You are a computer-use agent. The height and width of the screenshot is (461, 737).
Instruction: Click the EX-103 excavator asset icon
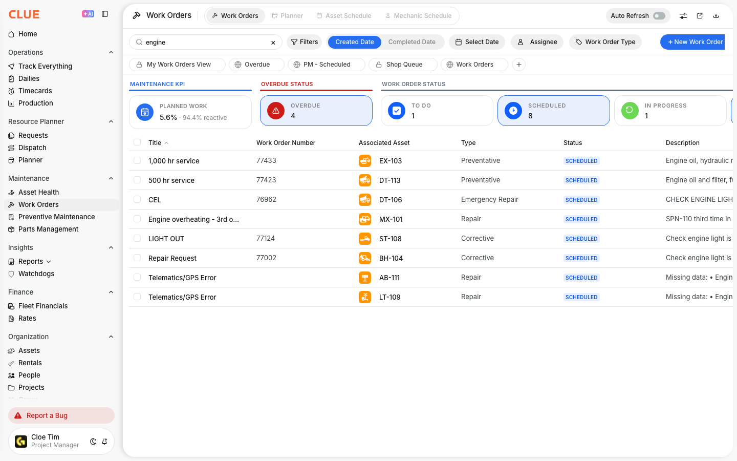coord(365,161)
